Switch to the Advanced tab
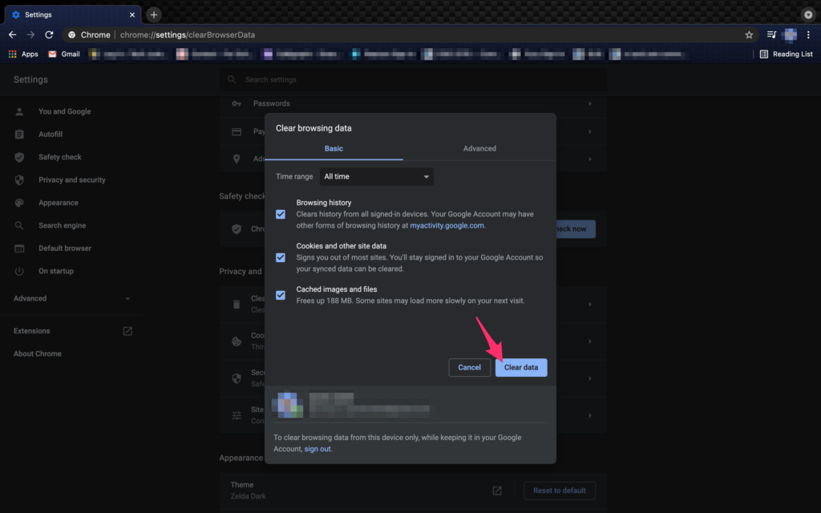821x513 pixels. coord(479,148)
